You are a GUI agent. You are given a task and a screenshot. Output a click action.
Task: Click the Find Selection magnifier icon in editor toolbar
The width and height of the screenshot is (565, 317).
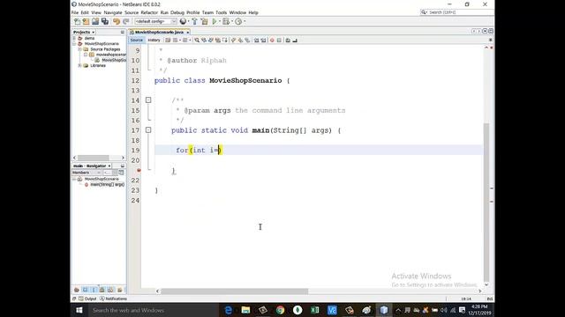click(197, 41)
